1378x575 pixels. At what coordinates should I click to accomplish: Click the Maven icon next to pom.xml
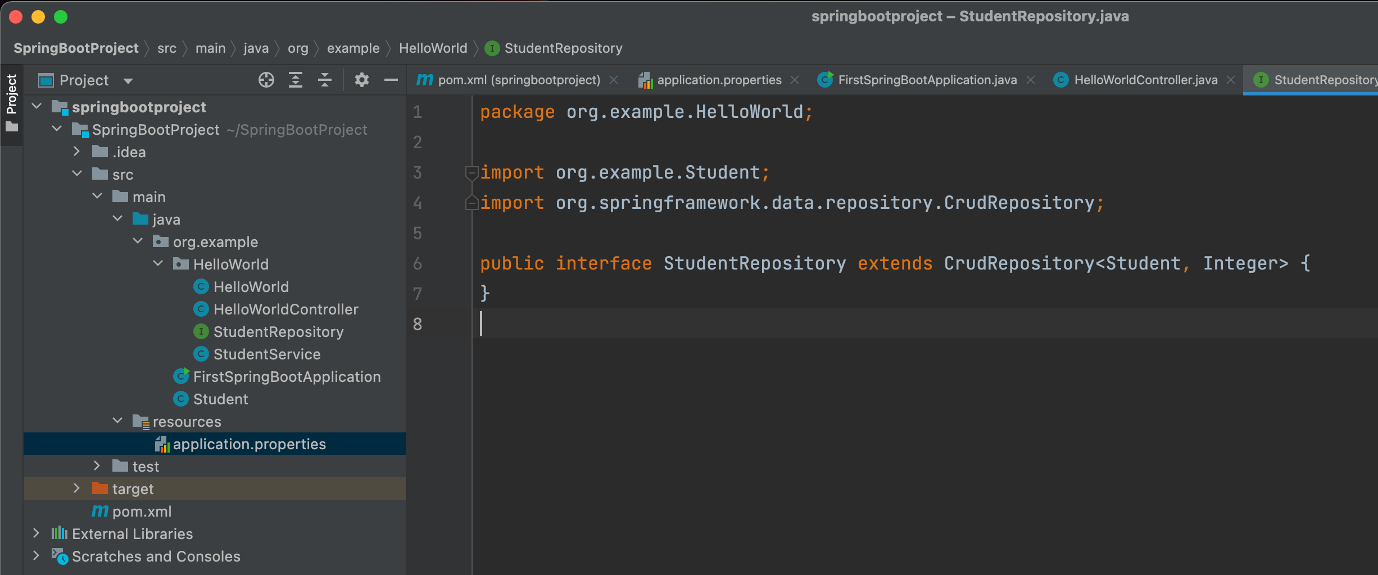point(100,512)
